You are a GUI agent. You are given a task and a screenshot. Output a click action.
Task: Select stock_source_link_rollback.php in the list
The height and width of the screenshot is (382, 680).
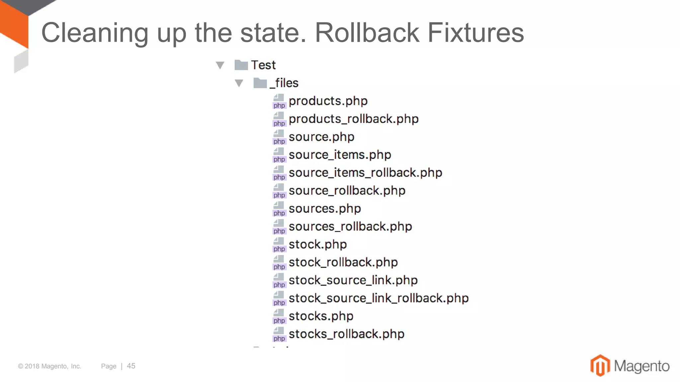pyautogui.click(x=379, y=298)
